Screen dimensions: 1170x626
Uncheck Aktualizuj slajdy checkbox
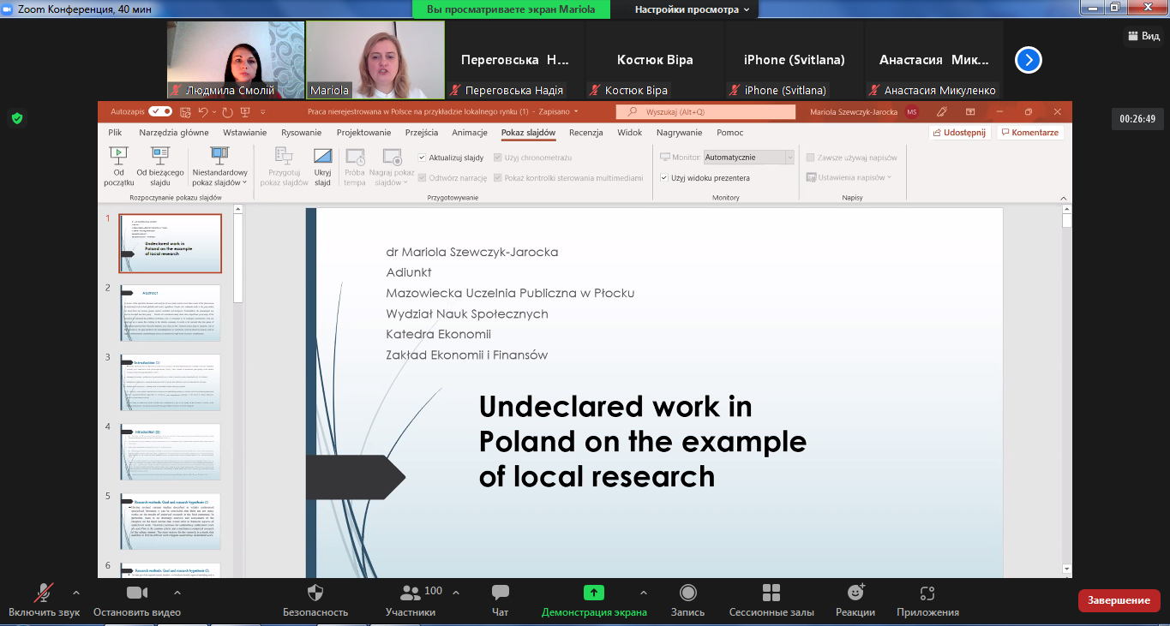click(x=422, y=158)
